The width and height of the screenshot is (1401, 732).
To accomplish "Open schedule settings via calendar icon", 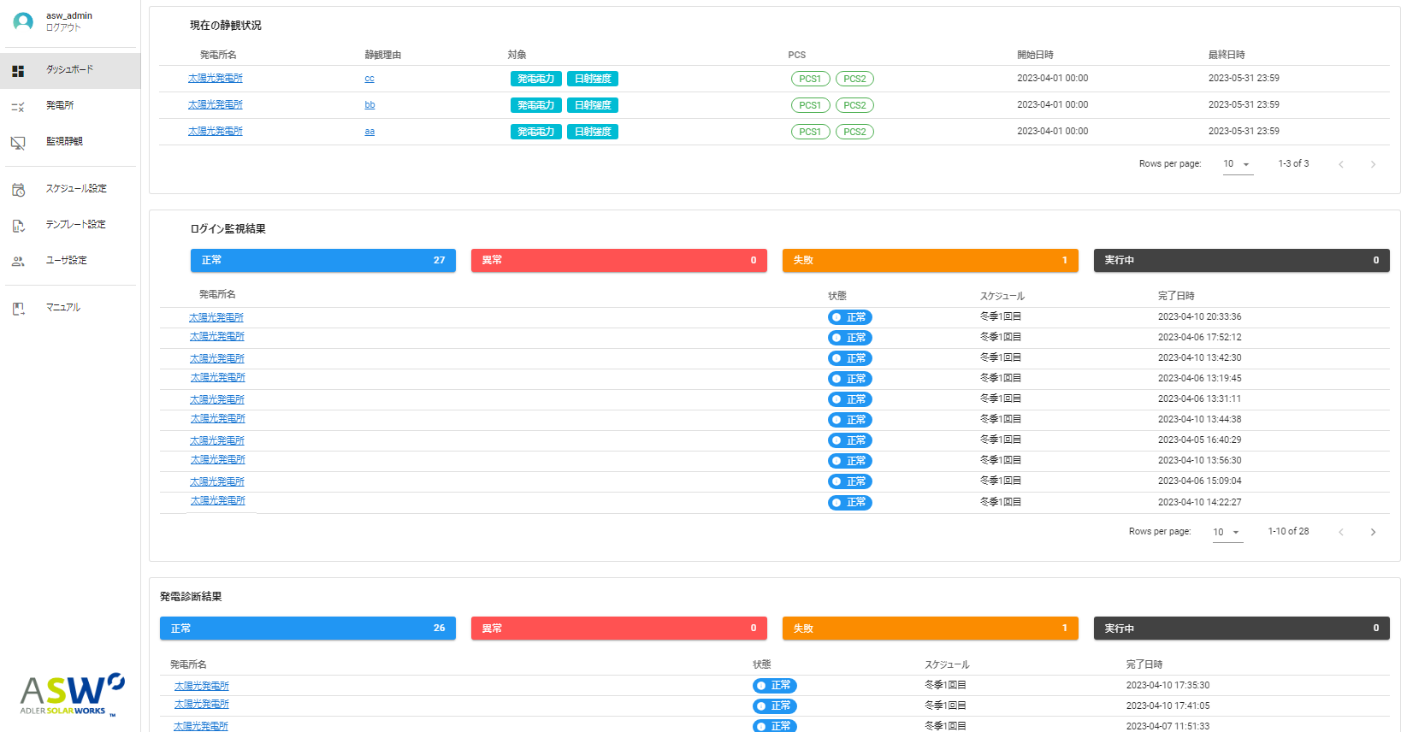I will point(18,190).
